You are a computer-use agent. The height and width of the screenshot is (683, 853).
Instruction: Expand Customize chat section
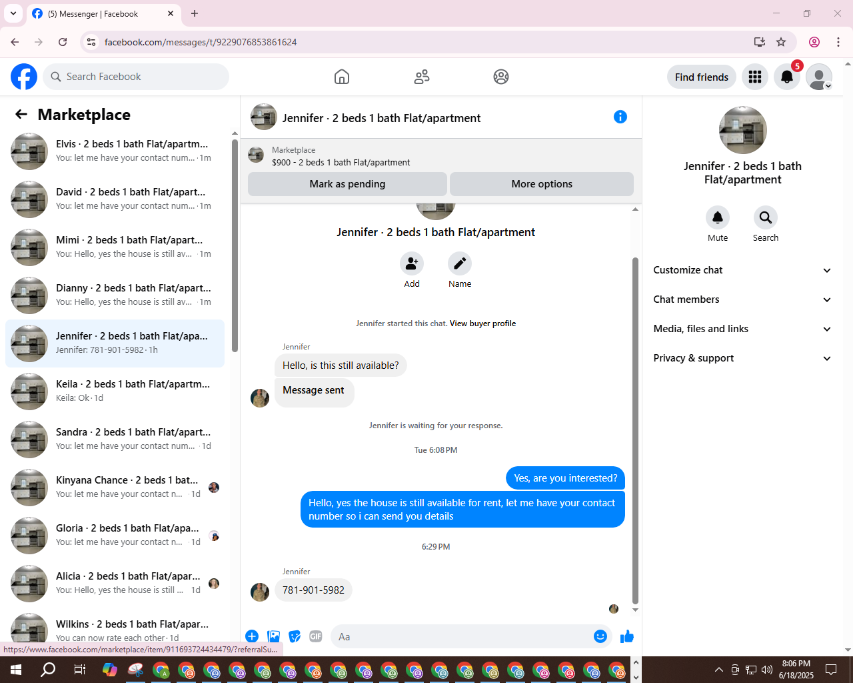tap(743, 270)
